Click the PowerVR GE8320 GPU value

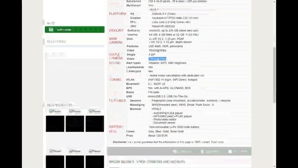pos(163,26)
